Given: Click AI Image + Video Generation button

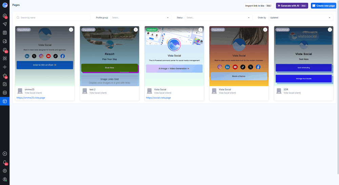Looking at the screenshot, I should (174, 68).
